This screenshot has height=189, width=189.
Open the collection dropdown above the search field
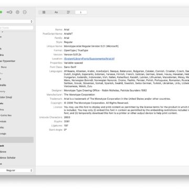pyautogui.click(x=17, y=22)
